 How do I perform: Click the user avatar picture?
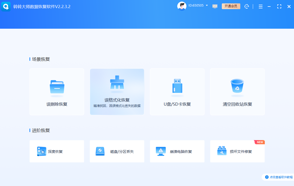(182, 5)
